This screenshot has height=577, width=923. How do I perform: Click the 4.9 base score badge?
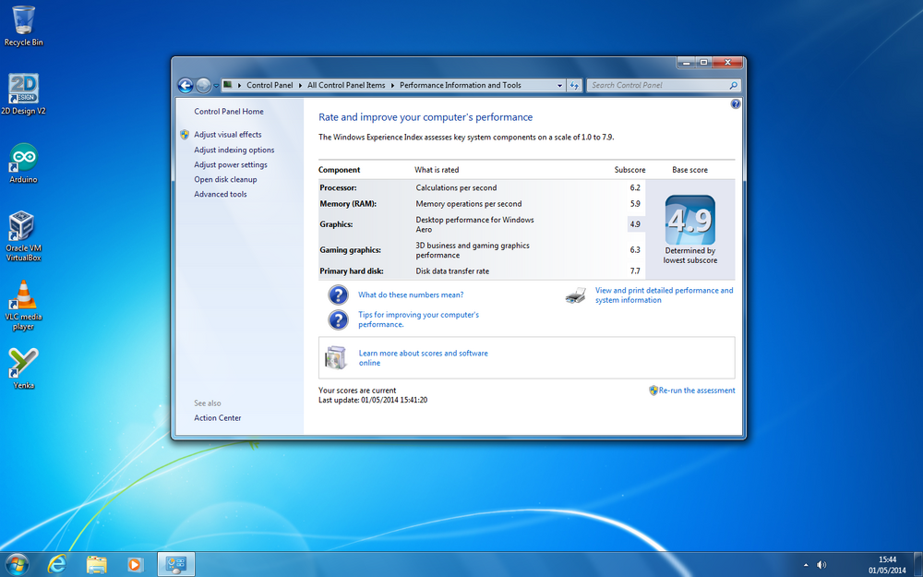pos(689,221)
